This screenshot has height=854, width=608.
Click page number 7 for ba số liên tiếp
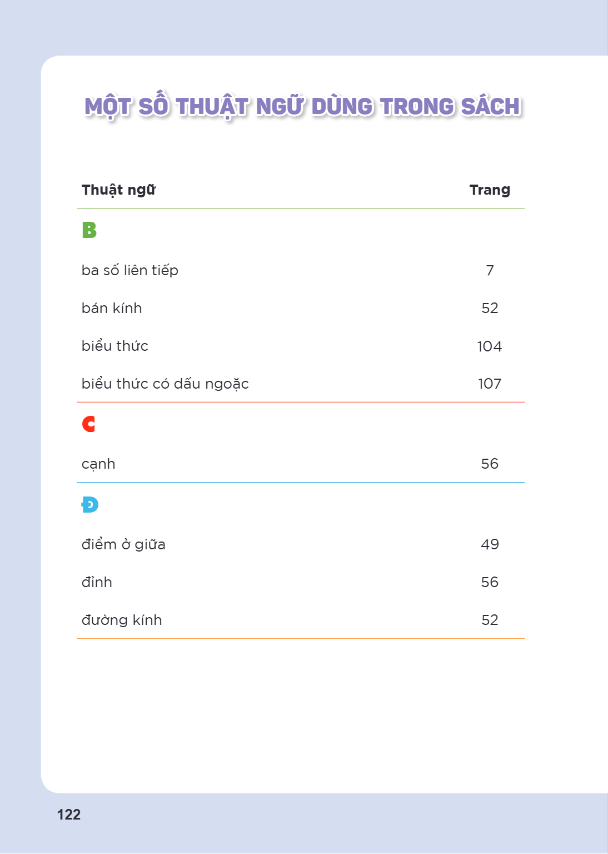click(x=490, y=270)
